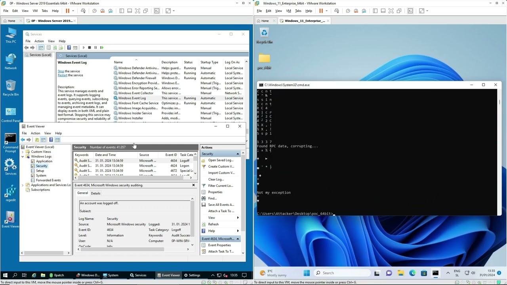This screenshot has width=507, height=285.
Task: Pause left VMware virtual machine
Action: [67, 11]
